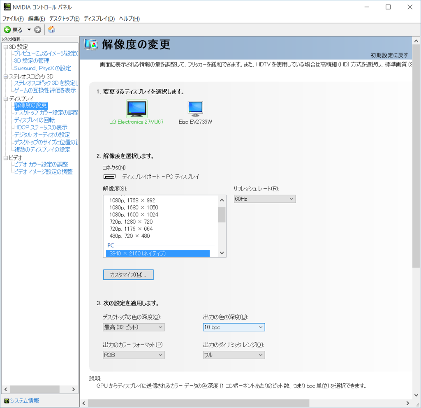Screen dimensions: 421x408
Task: Click the 解像度の変更 header icon
Action: coord(91,44)
